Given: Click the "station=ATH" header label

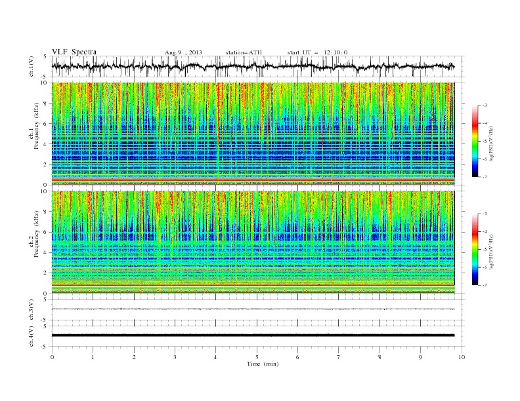Looking at the screenshot, I should tap(244, 52).
